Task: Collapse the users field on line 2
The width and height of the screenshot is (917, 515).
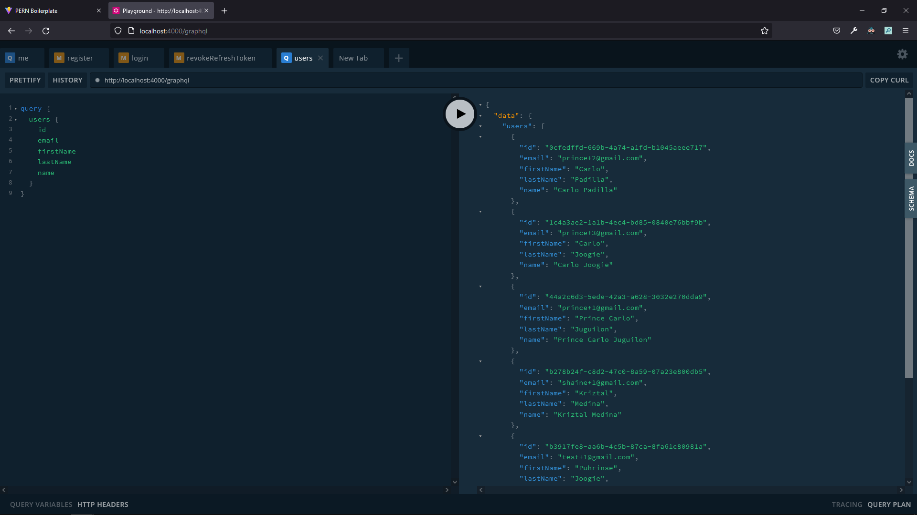Action: pos(16,120)
